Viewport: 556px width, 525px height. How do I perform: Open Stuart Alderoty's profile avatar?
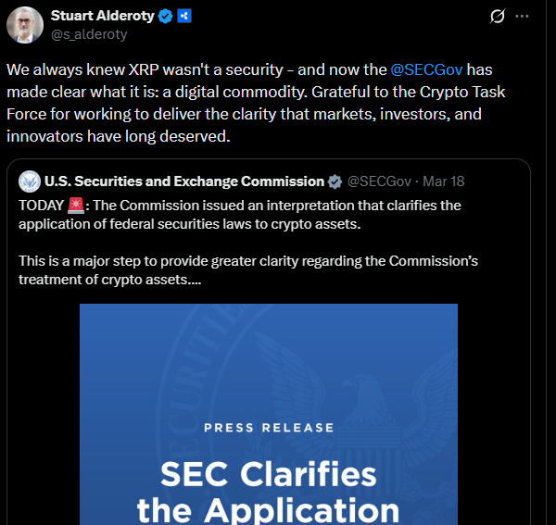pyautogui.click(x=25, y=25)
